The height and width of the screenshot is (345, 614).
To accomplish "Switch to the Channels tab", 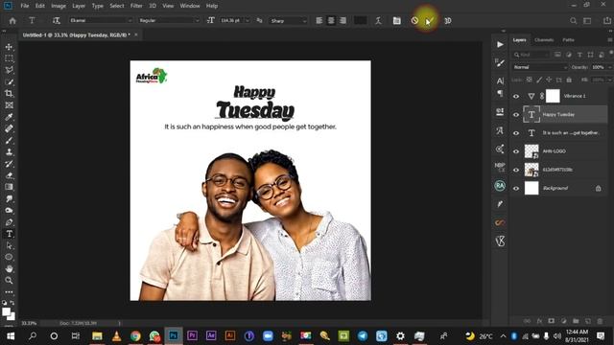I will point(544,40).
